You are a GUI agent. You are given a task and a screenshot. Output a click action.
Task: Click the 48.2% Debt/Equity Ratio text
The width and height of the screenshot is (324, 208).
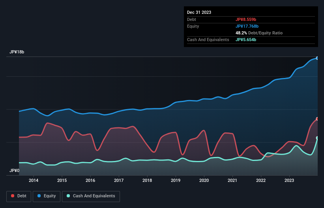coord(259,33)
